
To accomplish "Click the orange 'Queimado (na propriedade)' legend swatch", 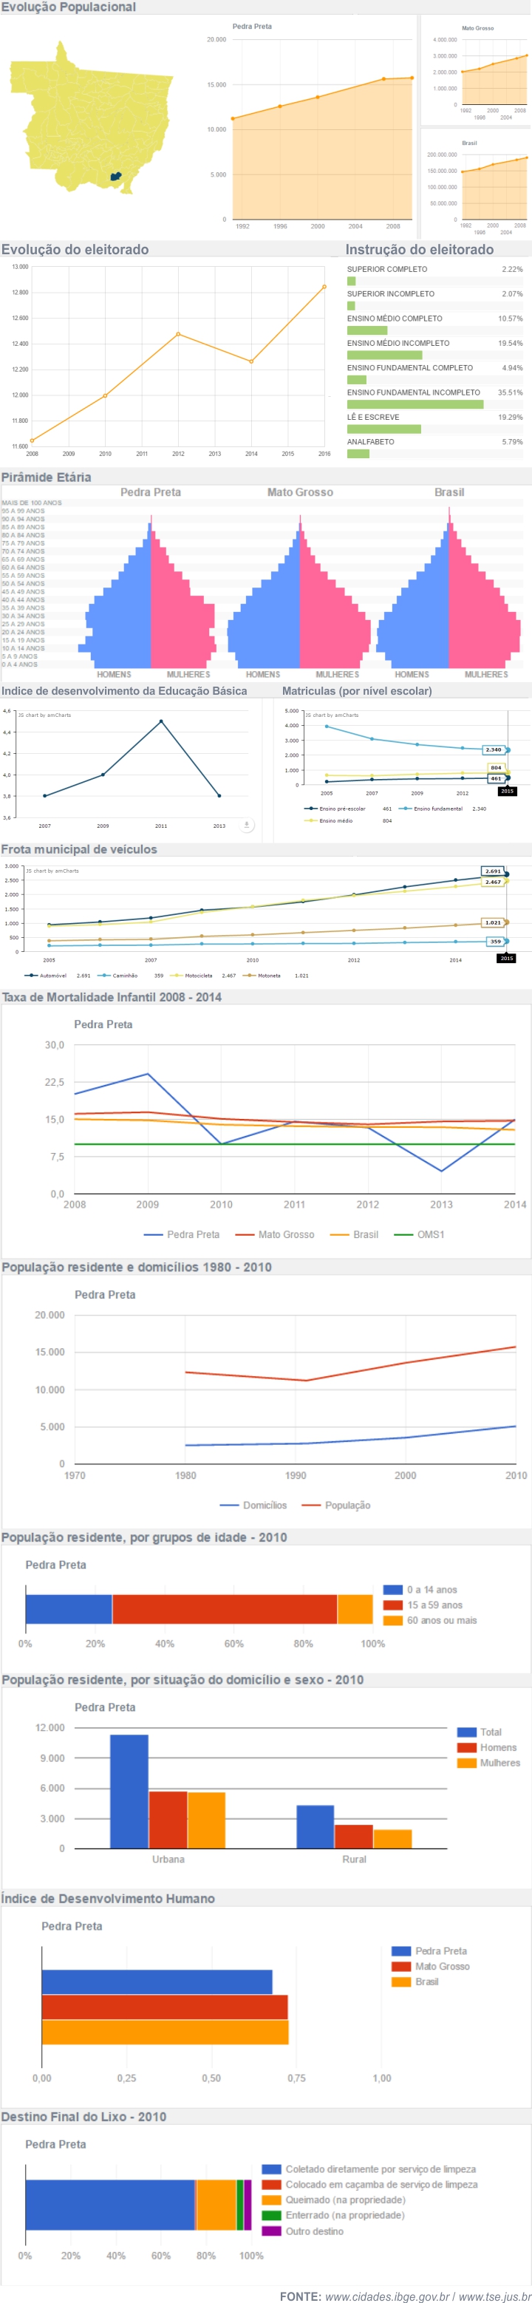I will pyautogui.click(x=271, y=2200).
